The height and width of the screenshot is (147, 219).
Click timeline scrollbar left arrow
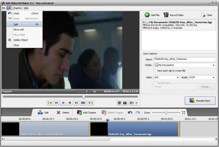click(x=3, y=139)
